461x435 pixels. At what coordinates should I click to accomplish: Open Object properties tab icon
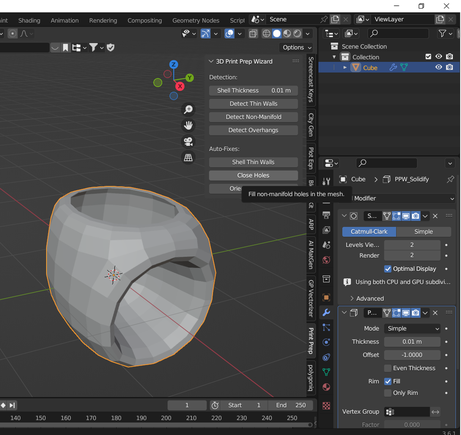326,297
